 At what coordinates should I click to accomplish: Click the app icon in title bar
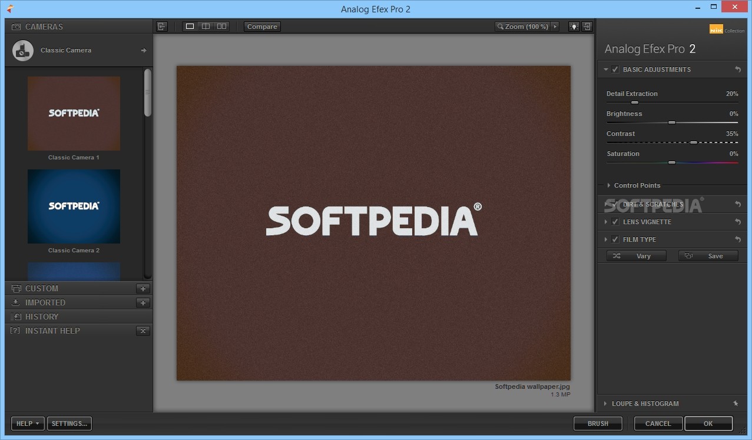9,9
